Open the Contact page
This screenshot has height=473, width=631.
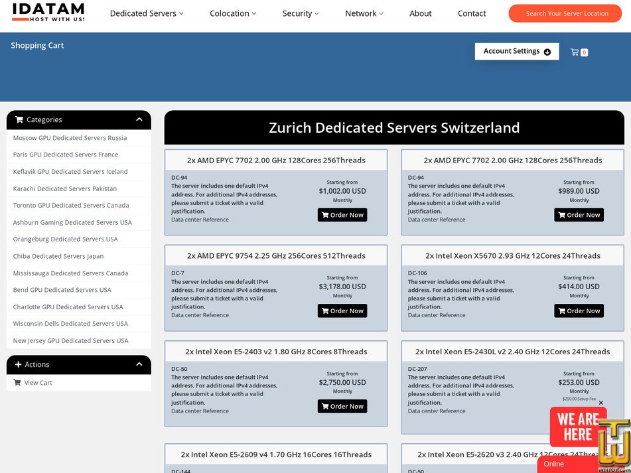471,13
